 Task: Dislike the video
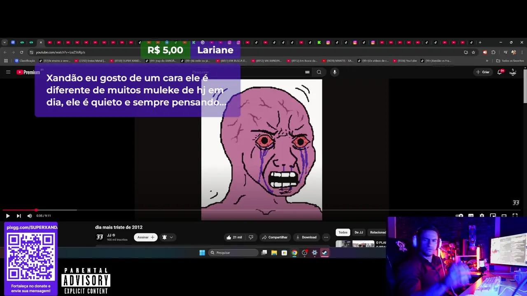(x=251, y=237)
